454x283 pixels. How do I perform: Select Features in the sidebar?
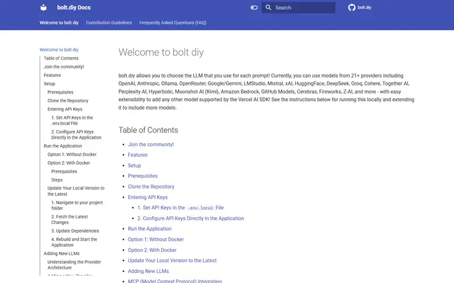pyautogui.click(x=52, y=75)
